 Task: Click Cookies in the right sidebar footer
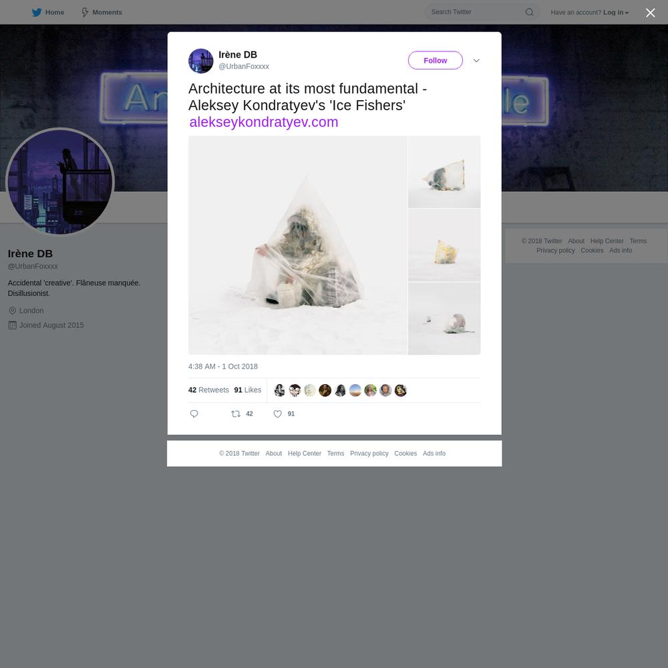[592, 250]
